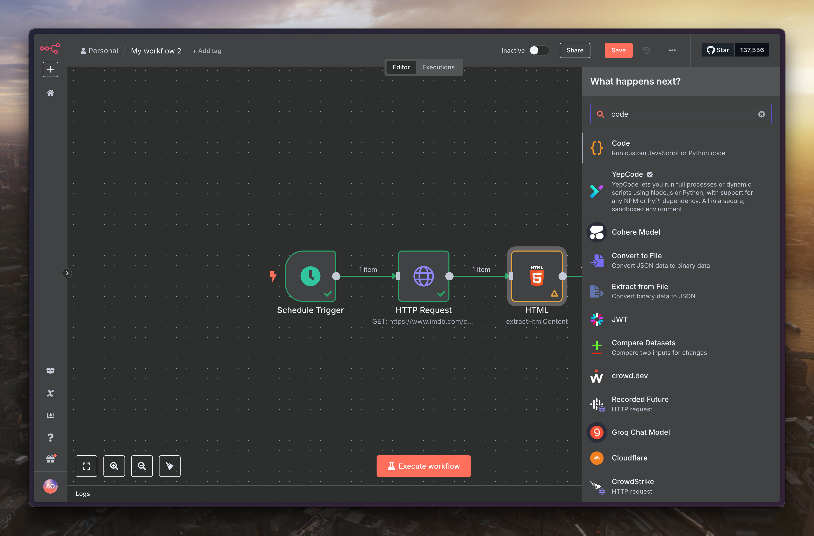Viewport: 814px width, 536px height.
Task: Click the help question mark icon
Action: click(50, 437)
